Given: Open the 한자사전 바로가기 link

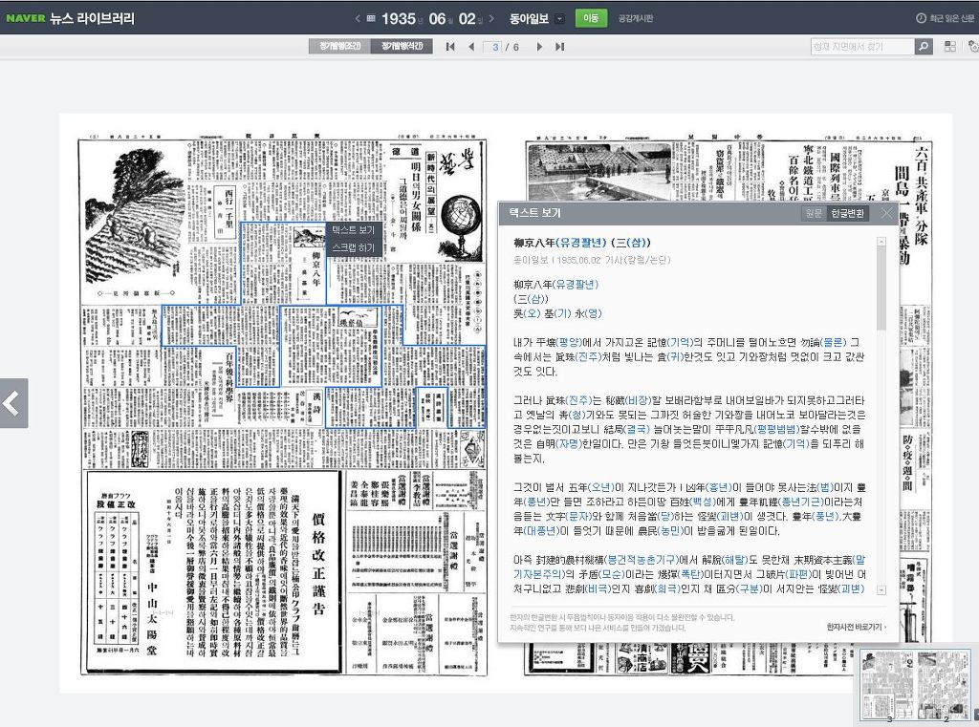Looking at the screenshot, I should click(856, 627).
